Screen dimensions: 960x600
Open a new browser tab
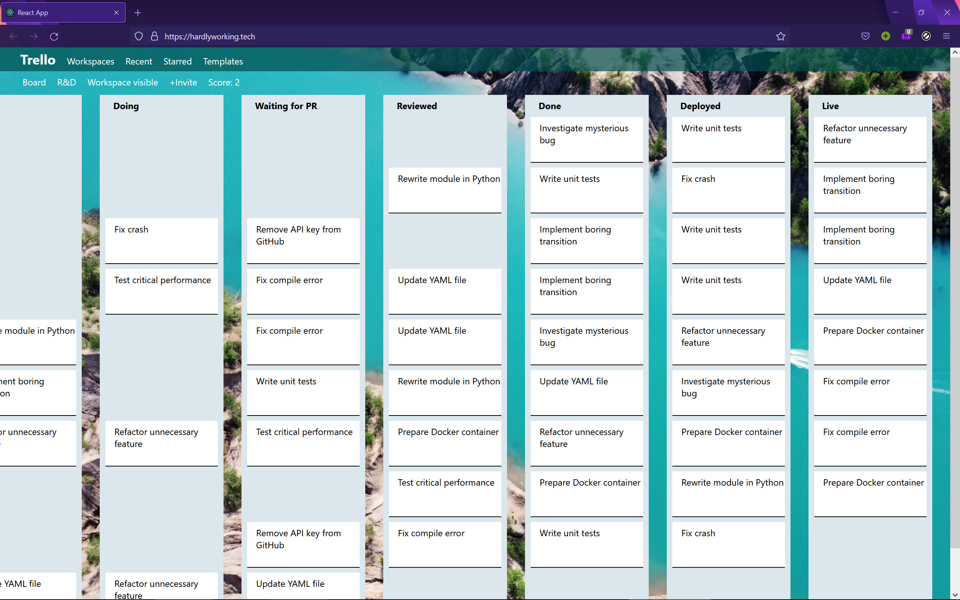tap(138, 13)
